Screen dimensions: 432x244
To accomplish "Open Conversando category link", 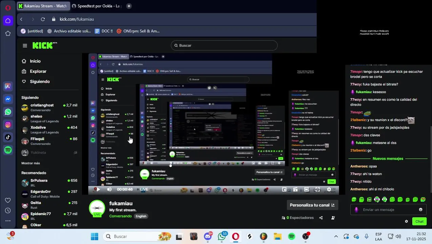I will pyautogui.click(x=120, y=216).
